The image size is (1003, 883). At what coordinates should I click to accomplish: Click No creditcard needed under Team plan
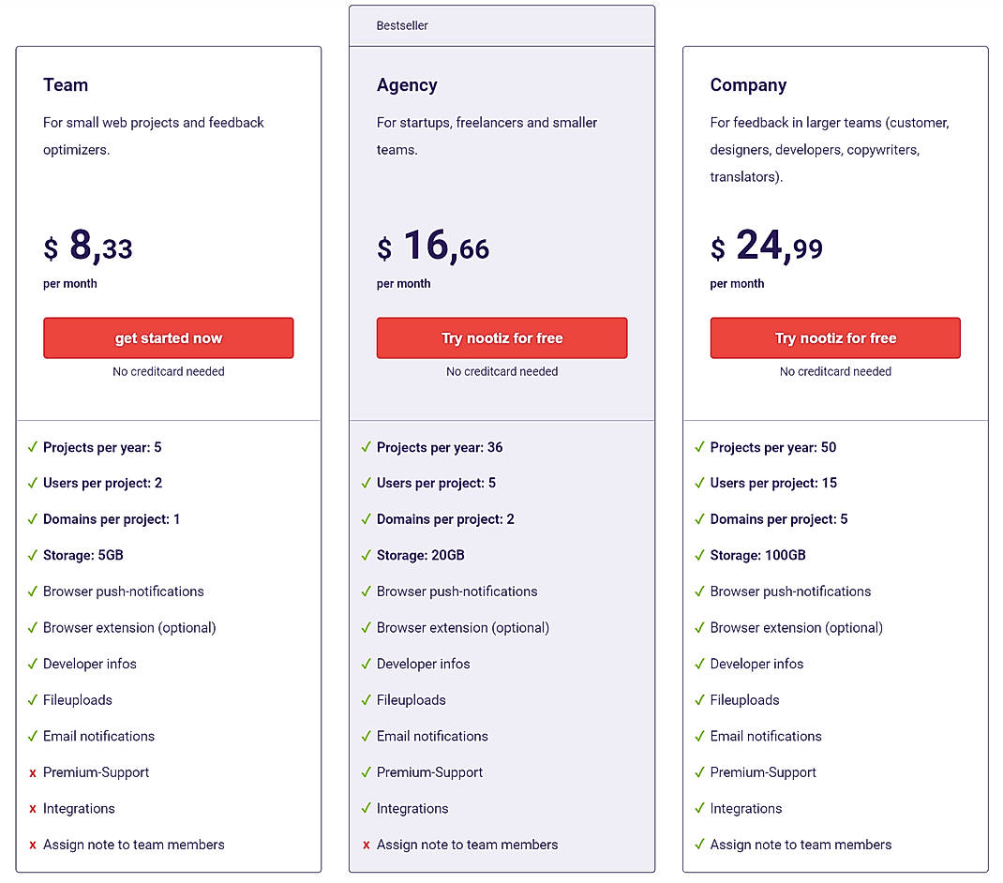click(x=168, y=371)
